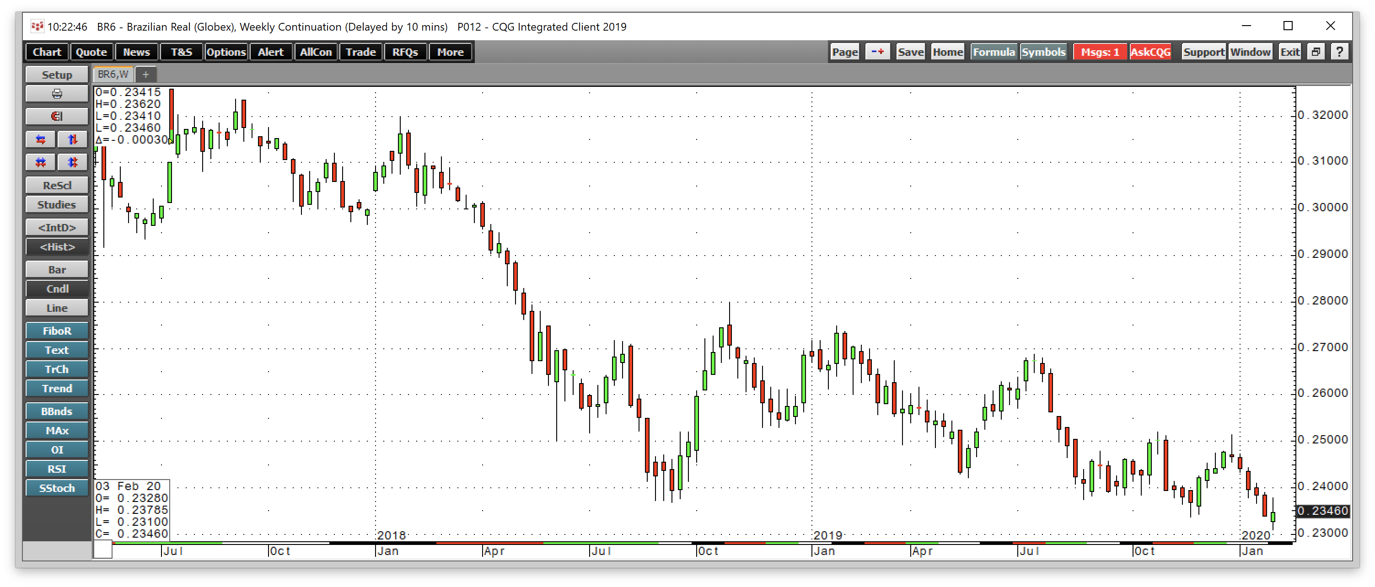This screenshot has width=1375, height=587.
Task: Open the Window menu button
Action: (x=1250, y=52)
